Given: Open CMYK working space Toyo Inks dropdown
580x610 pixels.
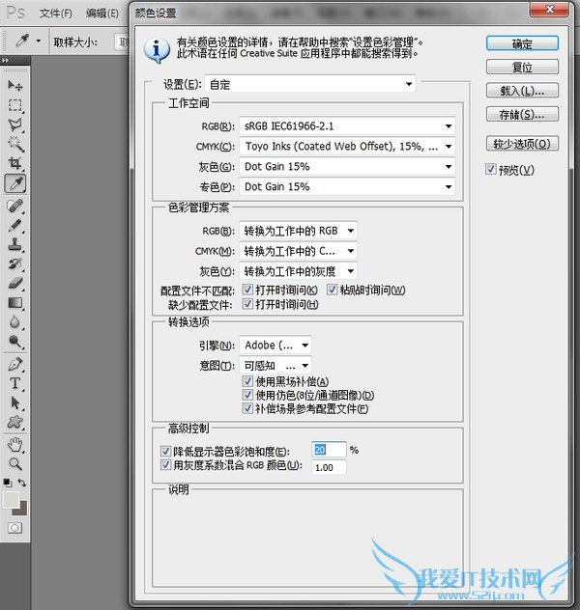Looking at the screenshot, I should tap(347, 147).
